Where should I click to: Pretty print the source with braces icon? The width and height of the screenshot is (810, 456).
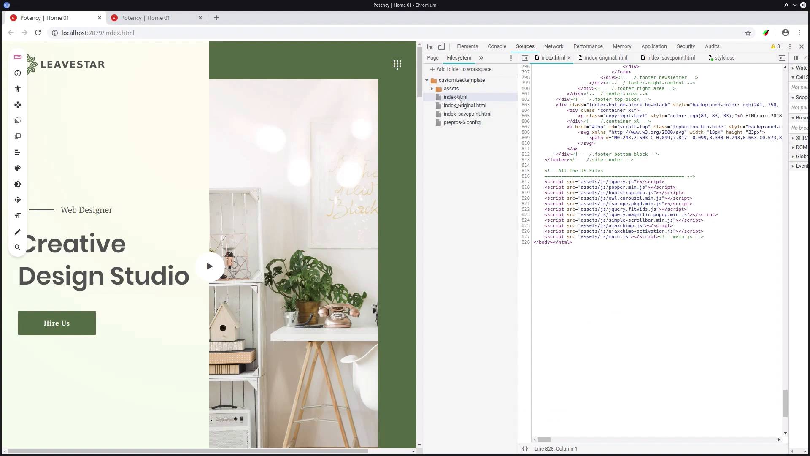click(x=525, y=449)
